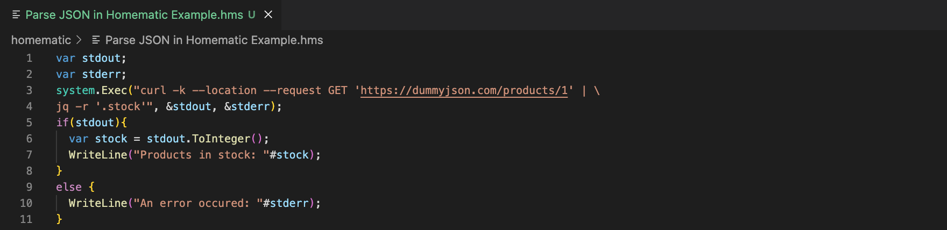Click the file icon in the breadcrumb

tap(96, 40)
